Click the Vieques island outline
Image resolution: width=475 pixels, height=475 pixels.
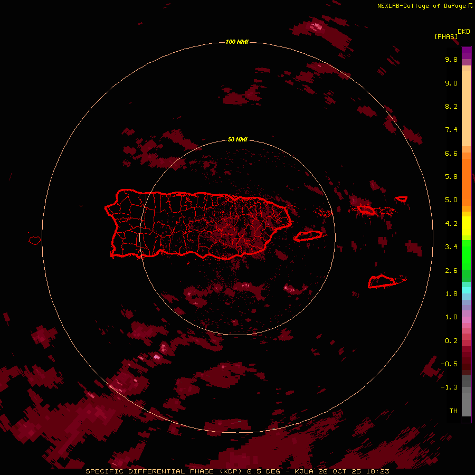[x=308, y=236]
